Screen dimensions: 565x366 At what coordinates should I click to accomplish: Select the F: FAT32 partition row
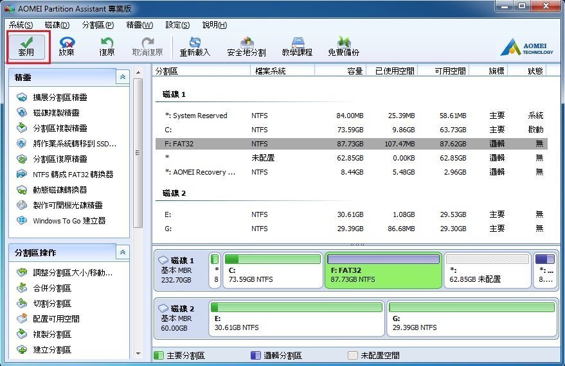(352, 144)
